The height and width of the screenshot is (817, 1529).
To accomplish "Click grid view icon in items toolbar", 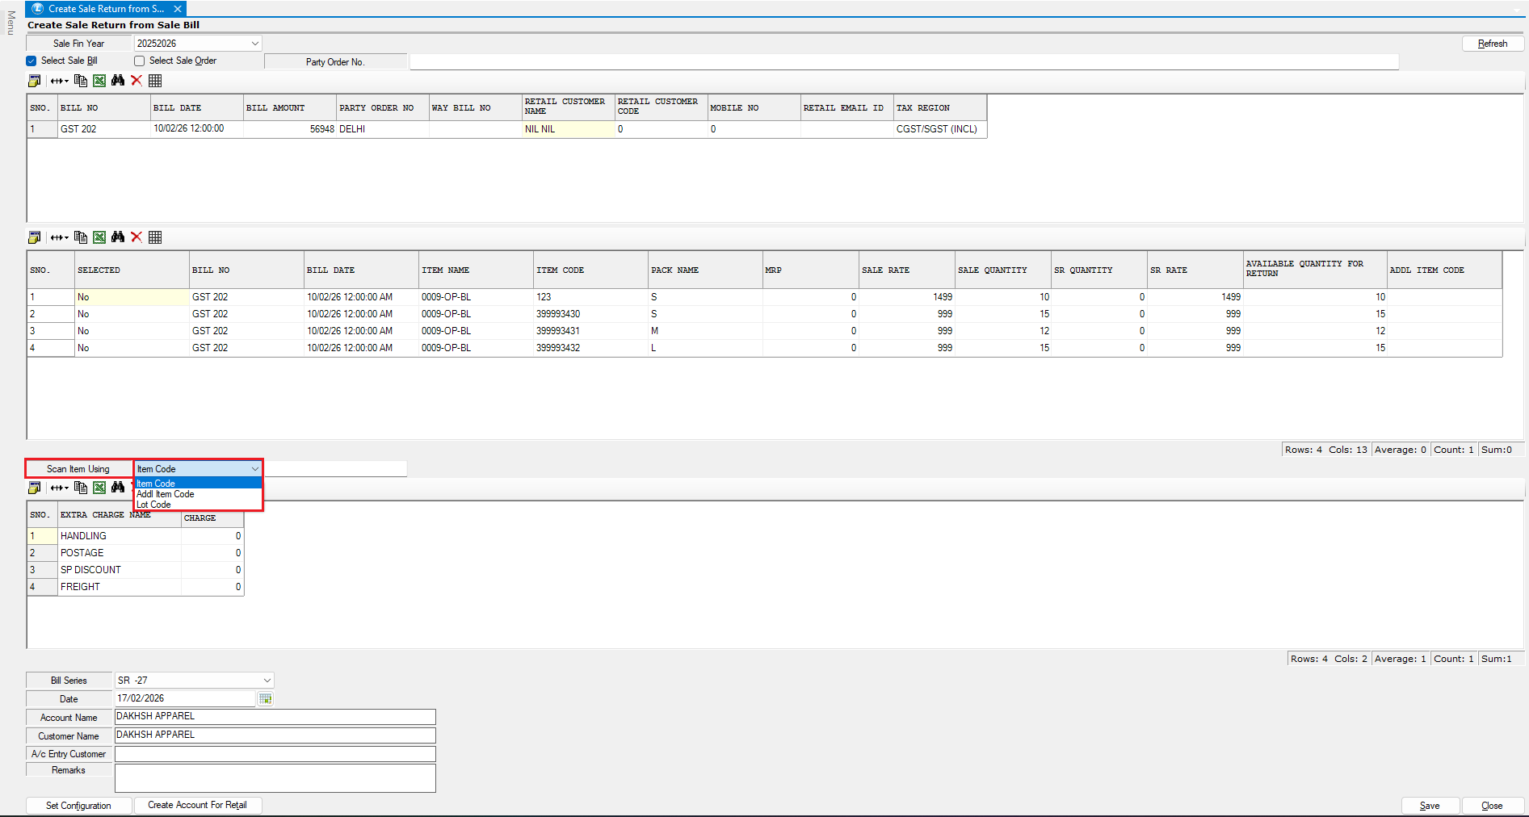I will (x=155, y=237).
